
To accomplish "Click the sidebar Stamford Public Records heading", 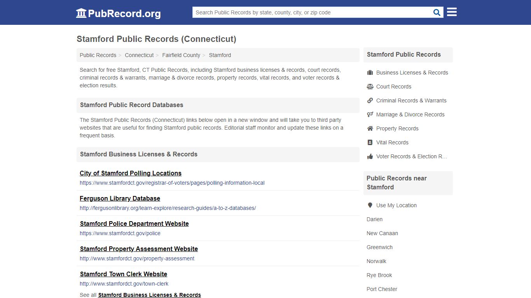I will point(404,54).
